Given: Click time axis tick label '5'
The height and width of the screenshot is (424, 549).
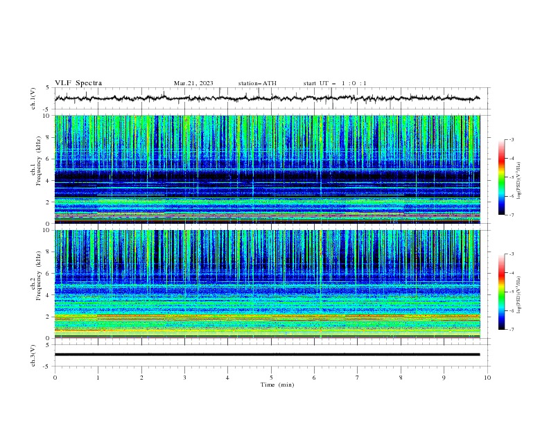Looking at the screenshot, I should pyautogui.click(x=271, y=378).
